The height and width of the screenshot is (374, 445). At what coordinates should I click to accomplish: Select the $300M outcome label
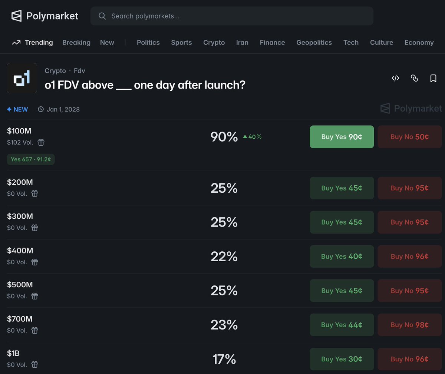pyautogui.click(x=20, y=216)
